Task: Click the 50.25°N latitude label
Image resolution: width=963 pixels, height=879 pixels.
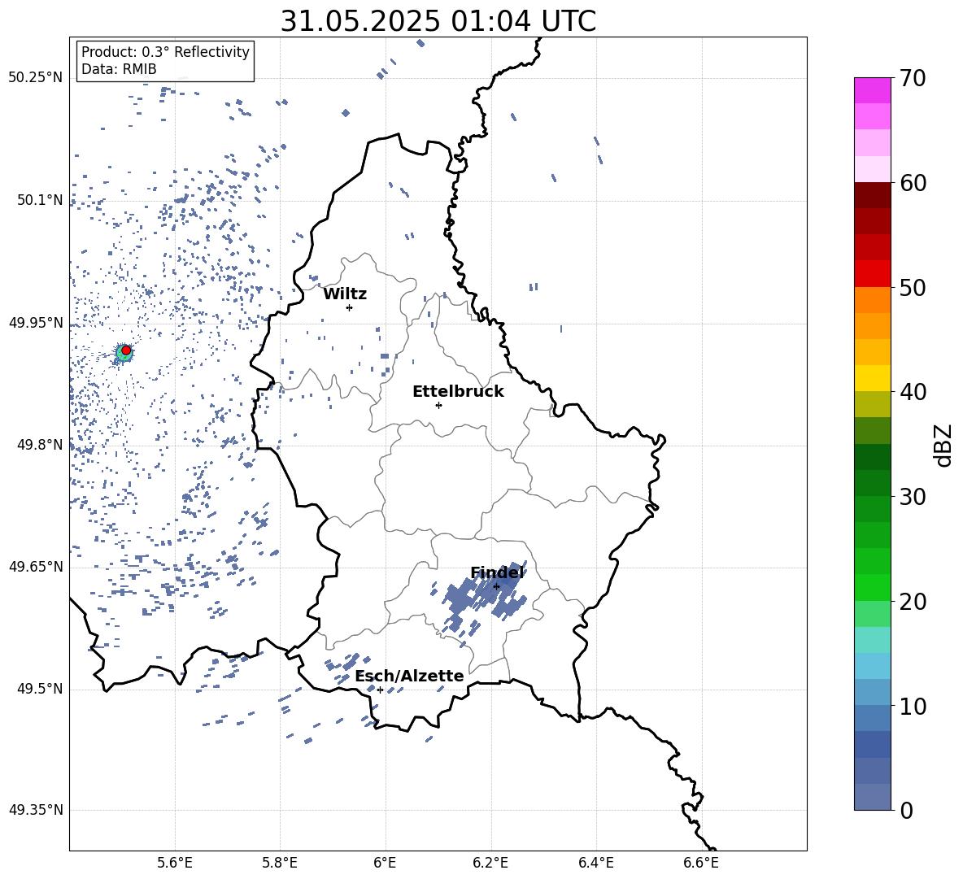Action: 36,78
